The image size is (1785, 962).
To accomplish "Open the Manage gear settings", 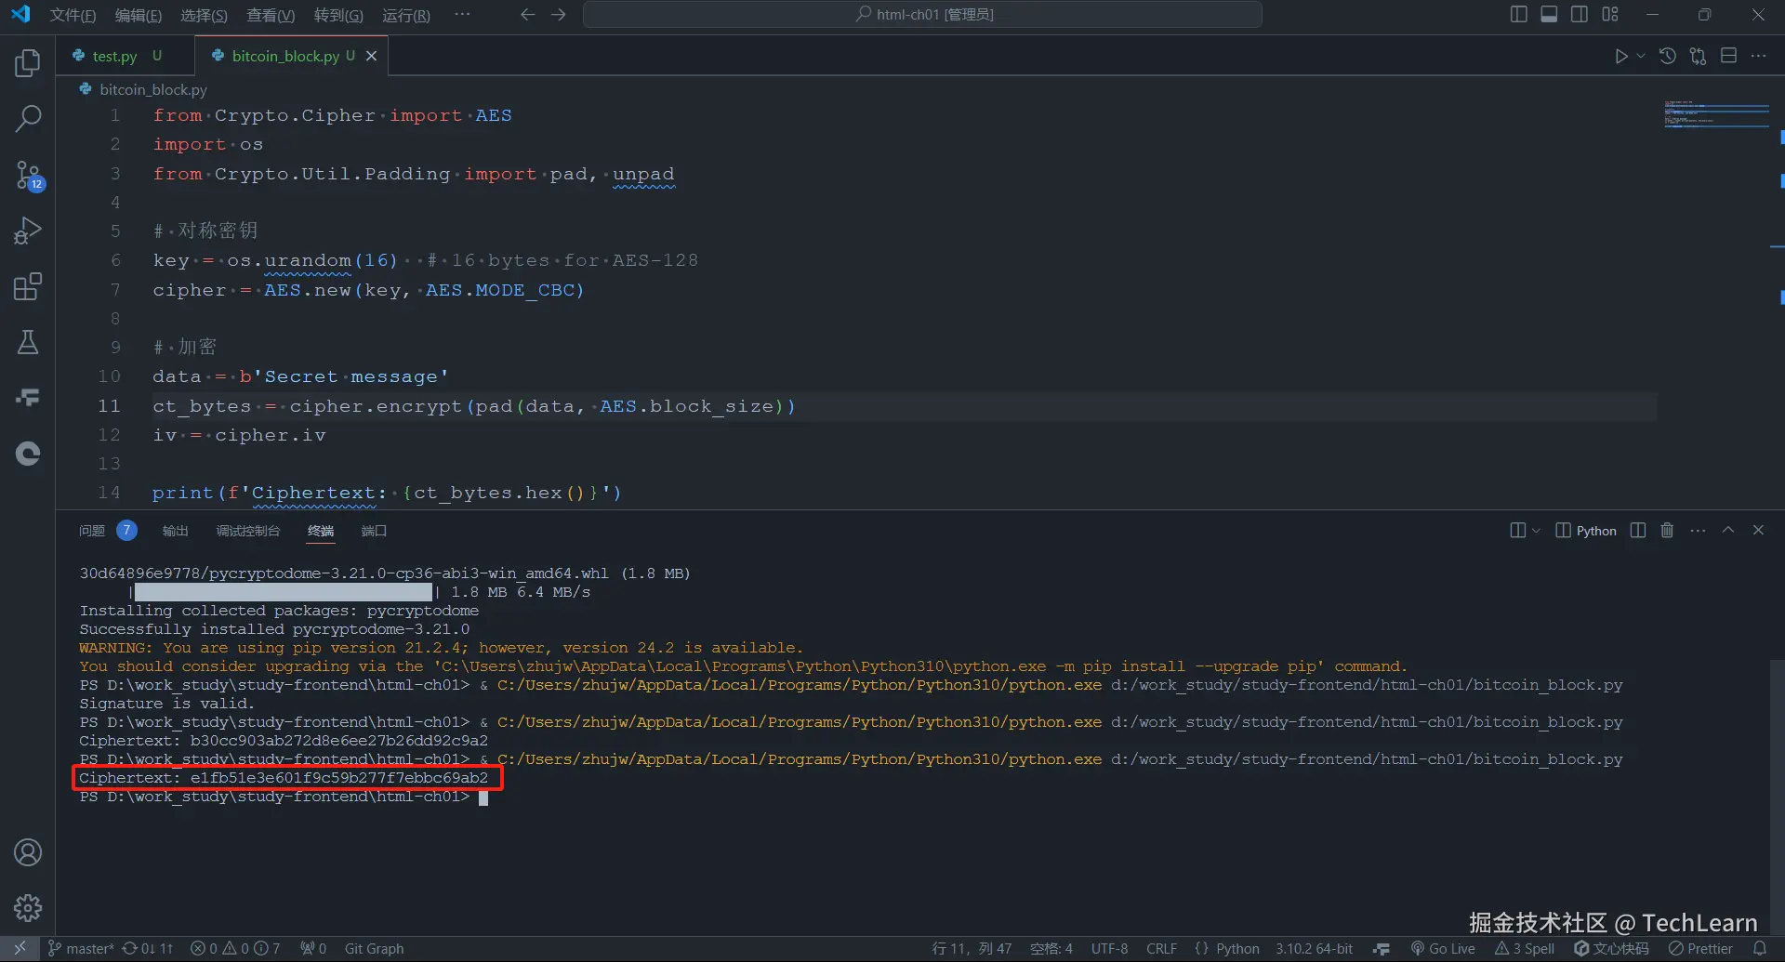I will pos(28,908).
